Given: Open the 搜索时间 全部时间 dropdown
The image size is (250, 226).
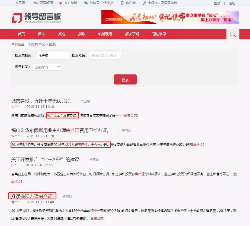Looking at the screenshot, I should pyautogui.click(x=47, y=67).
